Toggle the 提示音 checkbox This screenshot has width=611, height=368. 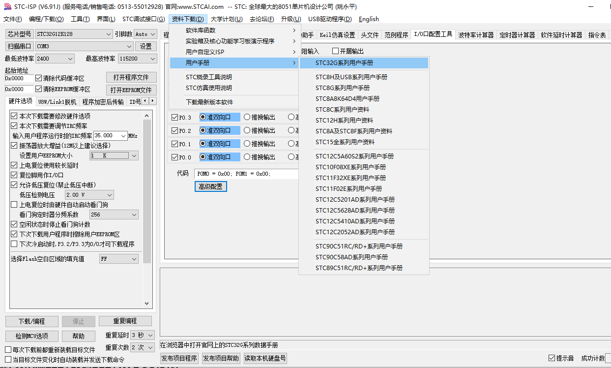(x=552, y=358)
